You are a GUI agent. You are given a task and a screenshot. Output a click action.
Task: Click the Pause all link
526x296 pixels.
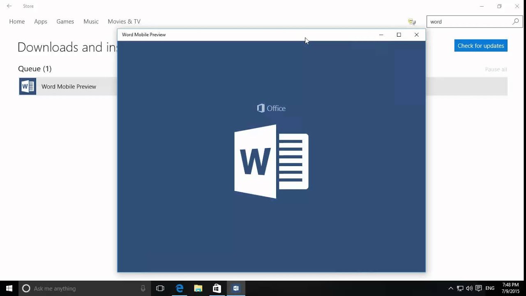[496, 69]
